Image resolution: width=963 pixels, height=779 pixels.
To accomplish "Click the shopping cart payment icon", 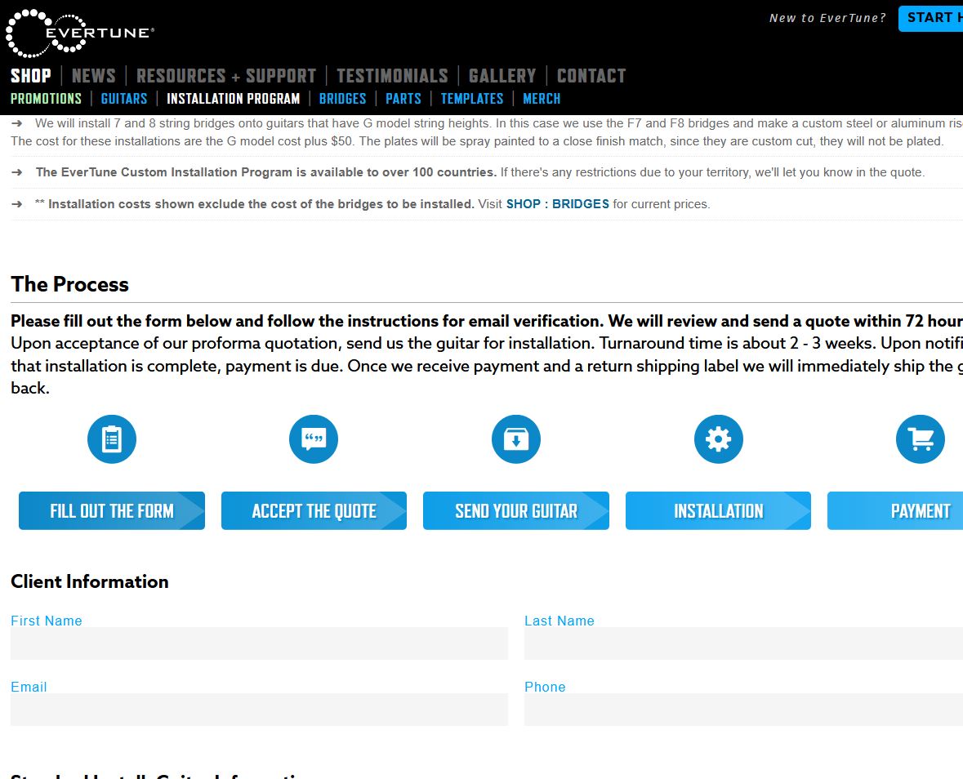I will point(920,439).
